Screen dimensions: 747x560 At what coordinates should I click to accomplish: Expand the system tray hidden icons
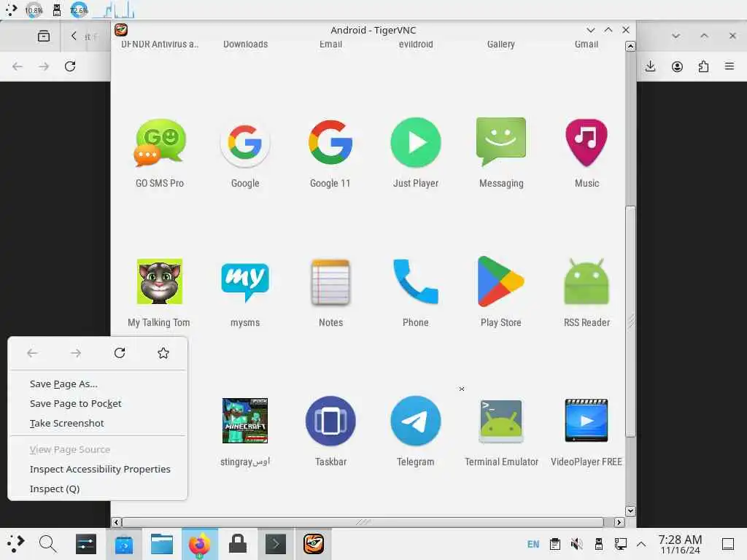point(641,544)
